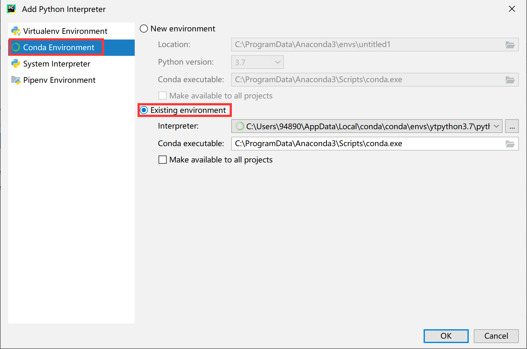Select the New environment radio button
This screenshot has height=349, width=527.
[144, 29]
